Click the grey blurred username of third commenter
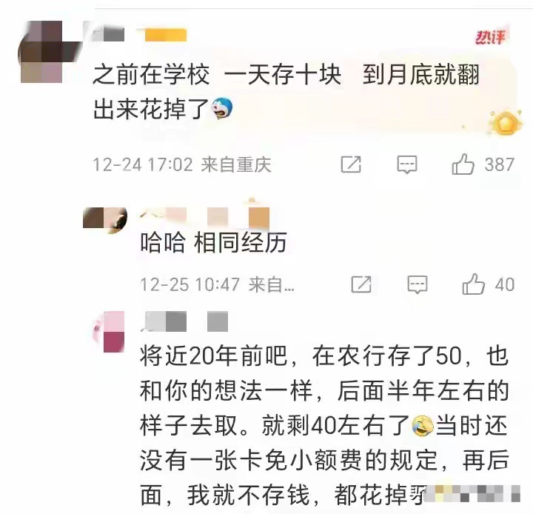 [x=184, y=321]
